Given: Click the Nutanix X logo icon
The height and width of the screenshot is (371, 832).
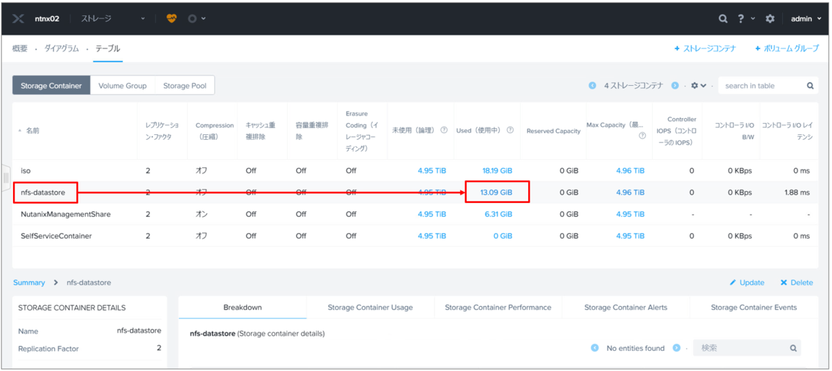Looking at the screenshot, I should (x=19, y=19).
